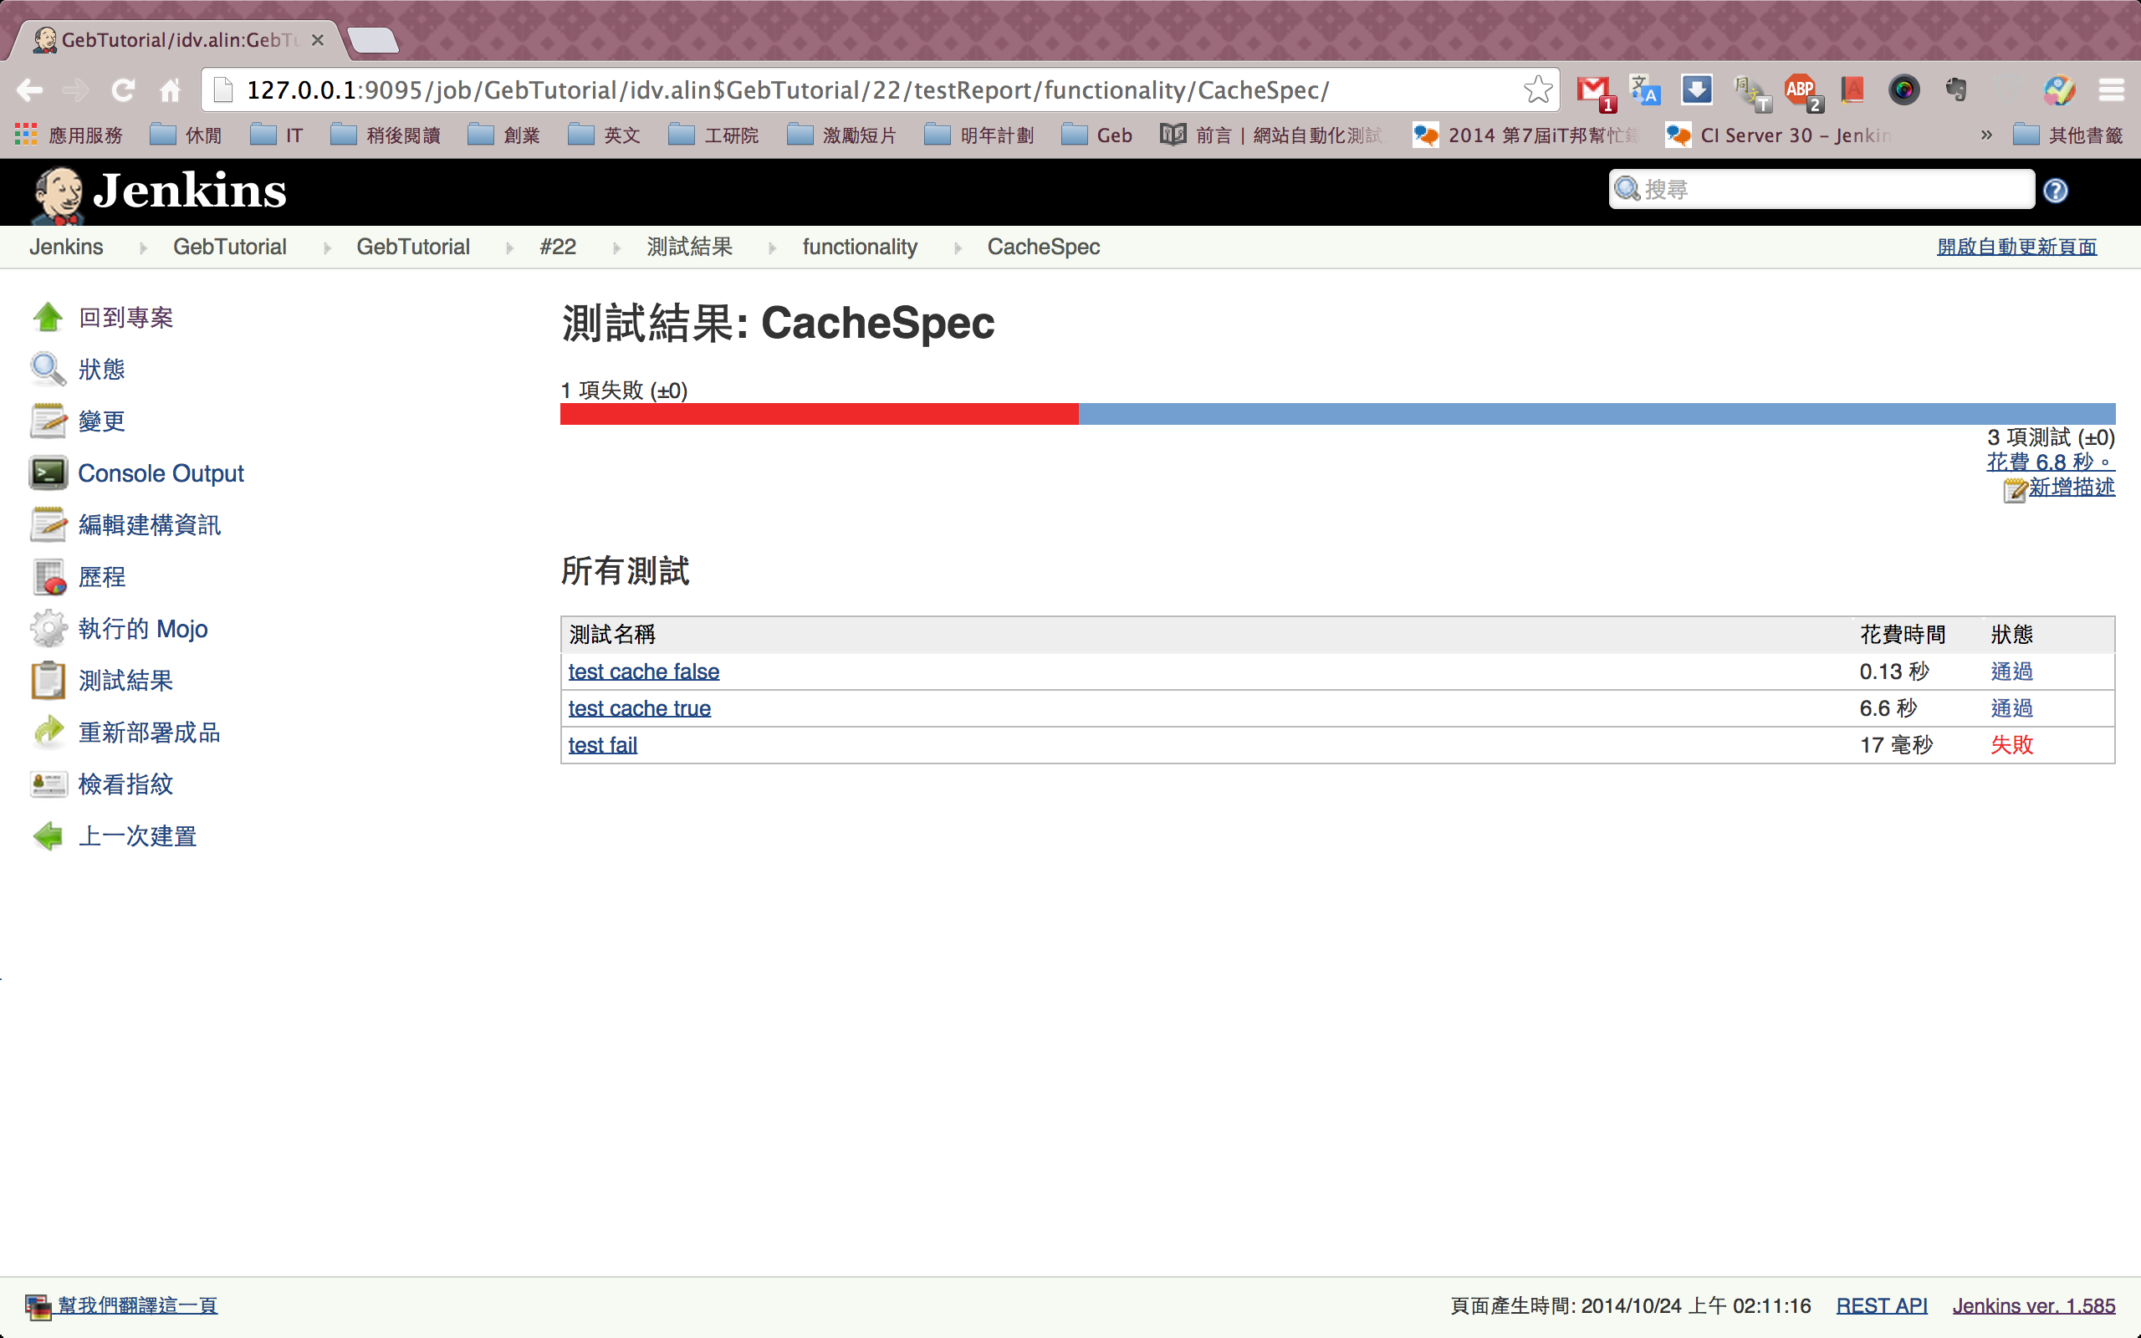The width and height of the screenshot is (2141, 1338).
Task: Click the 狀態 (status) icon
Action: (x=46, y=369)
